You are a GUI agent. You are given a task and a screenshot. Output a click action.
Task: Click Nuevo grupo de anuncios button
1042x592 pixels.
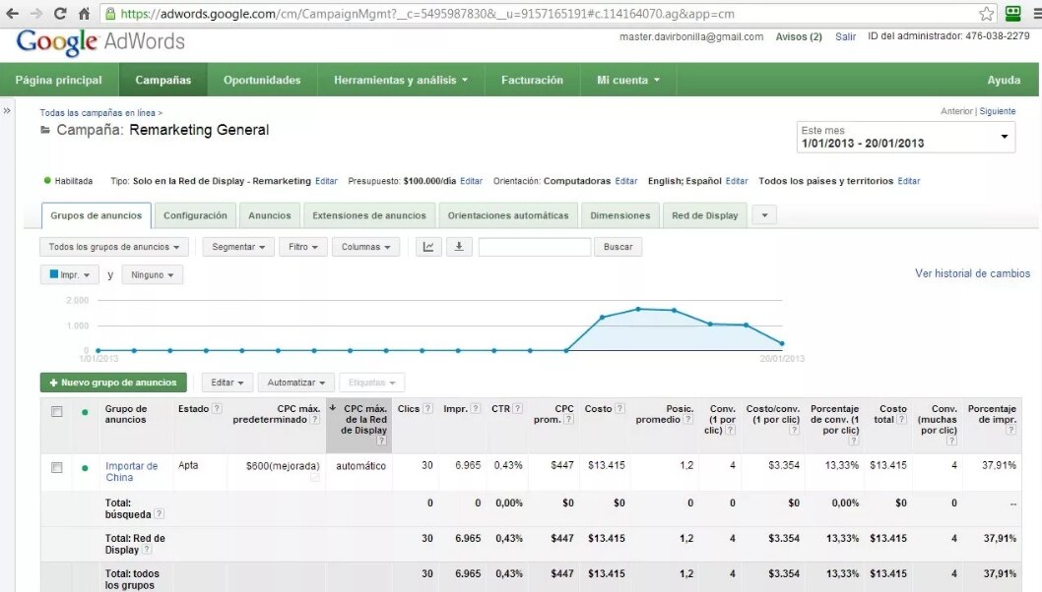pos(113,383)
